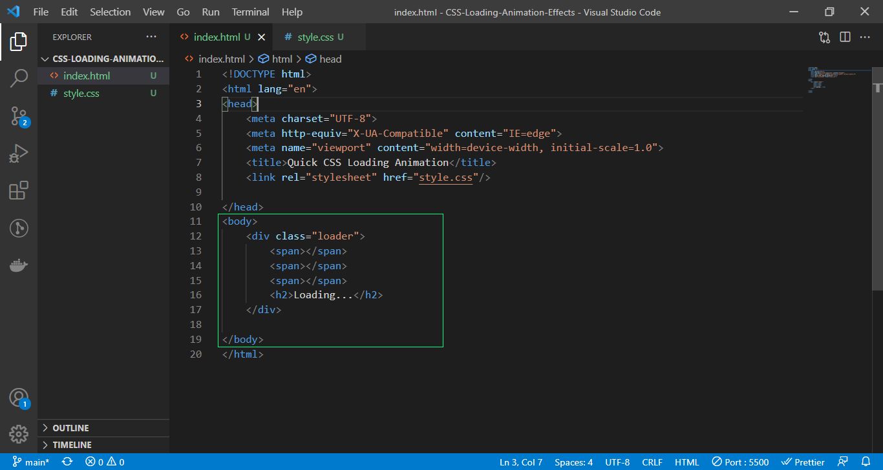Viewport: 883px width, 470px height.
Task: Click Ln 3, Col 7 cursor position
Action: coord(521,462)
